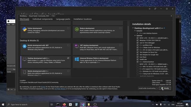
Task: Show hidden system tray icons
Action: pyautogui.click(x=153, y=104)
